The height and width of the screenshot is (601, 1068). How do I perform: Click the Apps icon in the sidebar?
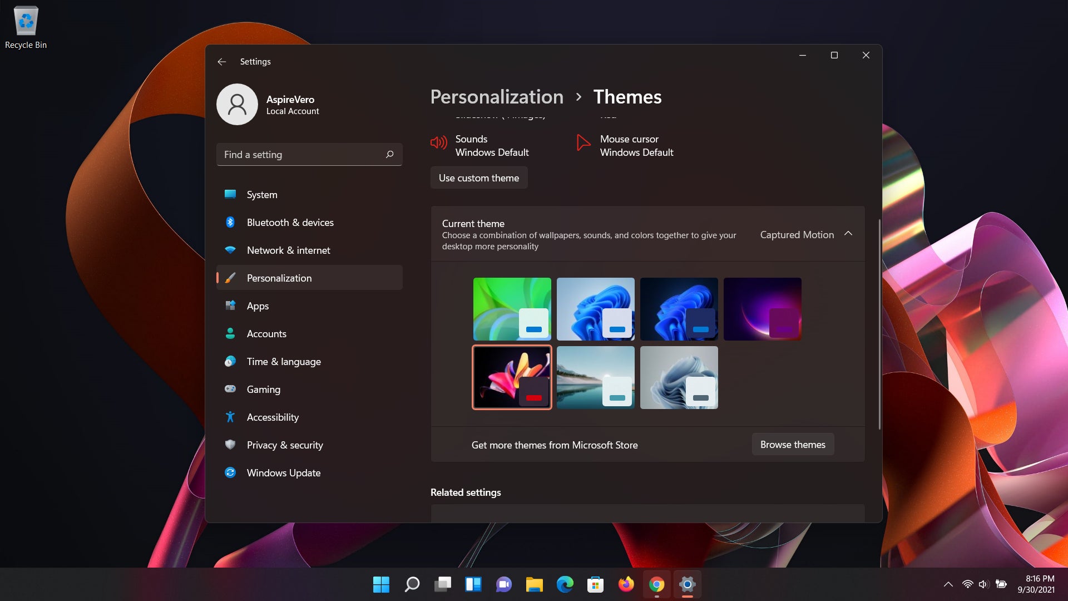pos(230,306)
